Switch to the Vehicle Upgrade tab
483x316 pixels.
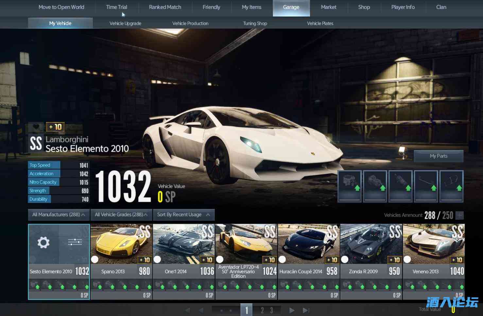[125, 23]
